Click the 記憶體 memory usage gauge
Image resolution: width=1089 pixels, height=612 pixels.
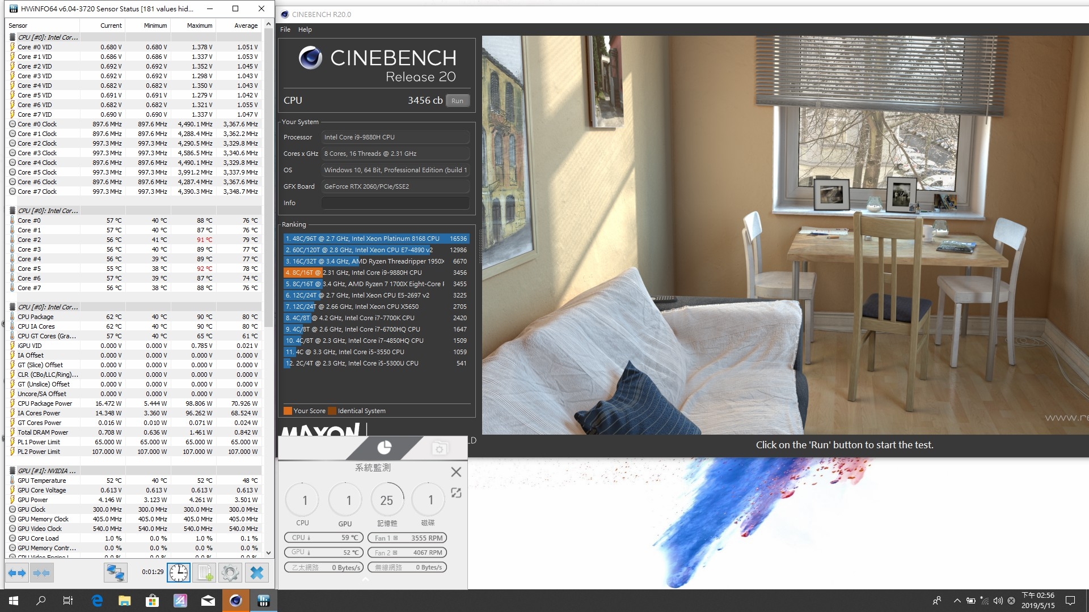(387, 500)
